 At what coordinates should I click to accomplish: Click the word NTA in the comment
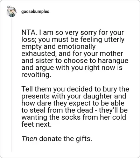(x=28, y=32)
